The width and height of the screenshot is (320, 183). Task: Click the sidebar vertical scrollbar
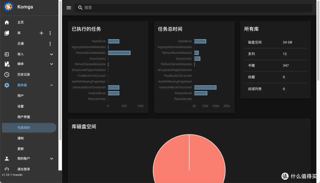[x=60, y=70]
